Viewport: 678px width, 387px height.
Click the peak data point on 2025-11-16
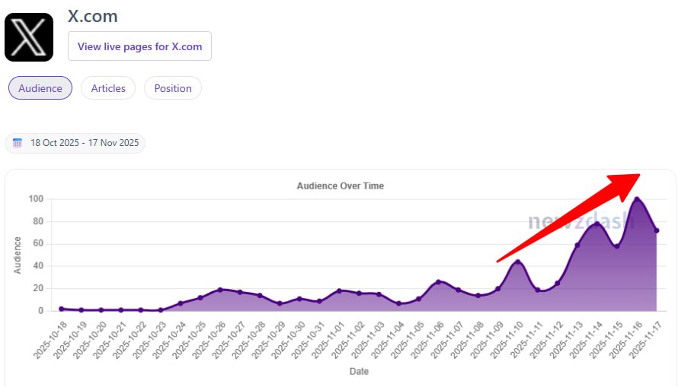[x=637, y=200]
